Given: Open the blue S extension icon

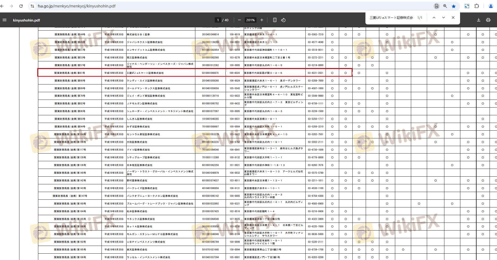Looking at the screenshot, I should 467,6.
